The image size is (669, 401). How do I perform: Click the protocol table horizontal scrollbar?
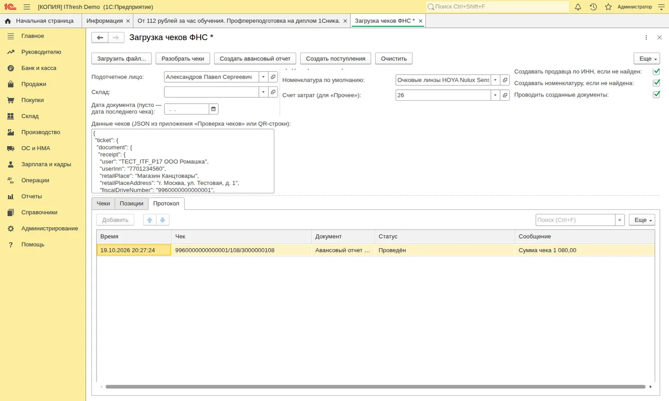click(375, 387)
